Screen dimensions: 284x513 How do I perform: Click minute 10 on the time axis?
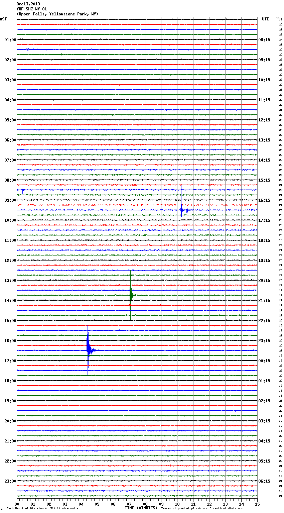pyautogui.click(x=177, y=504)
